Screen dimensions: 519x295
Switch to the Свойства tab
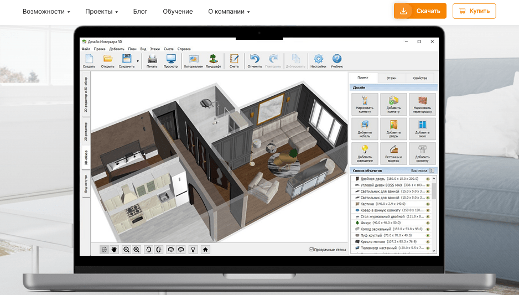pyautogui.click(x=420, y=78)
